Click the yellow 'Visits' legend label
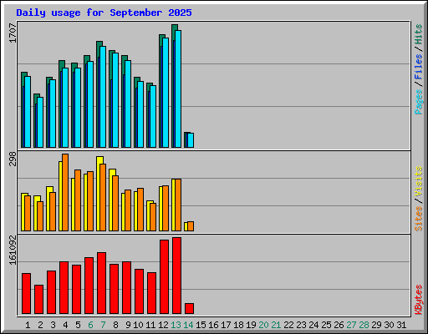 pyautogui.click(x=418, y=181)
